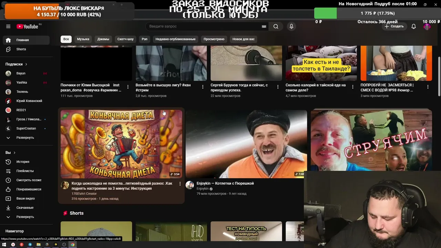
Task: Open options for Сергей Бурунов video
Action: 278,87
